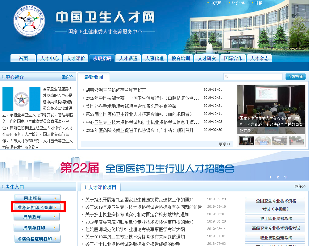Select banner slide number 2
Screen dimensions: 309x246
(278, 177)
